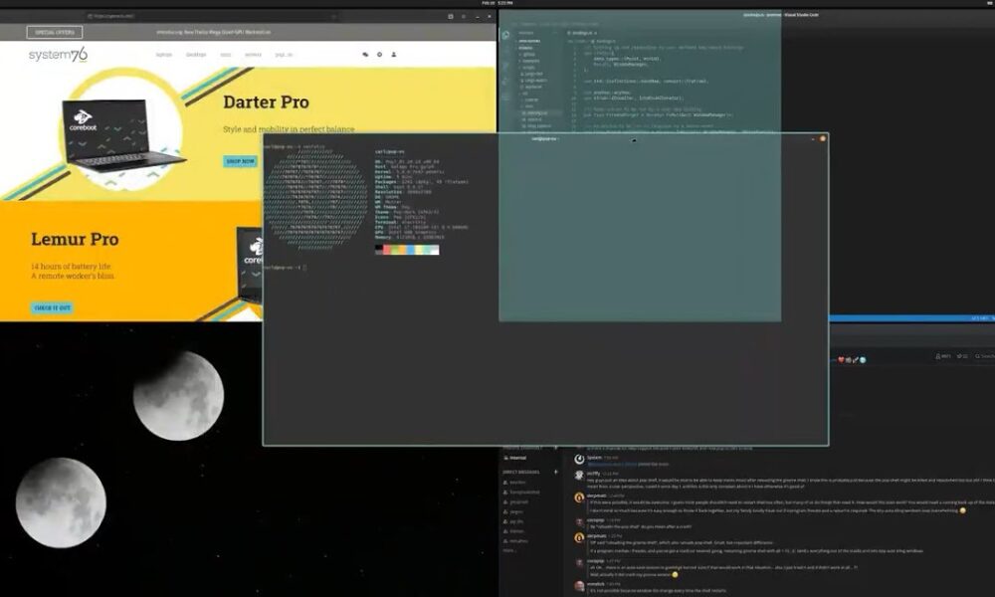Click the black swatch in terminal color palette
This screenshot has width=995, height=597.
379,250
